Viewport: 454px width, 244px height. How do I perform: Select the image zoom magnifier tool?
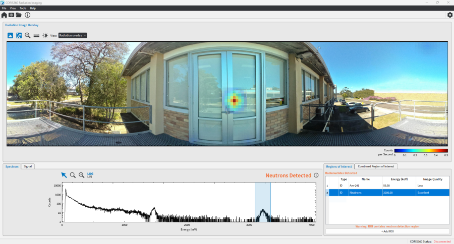tap(28, 35)
